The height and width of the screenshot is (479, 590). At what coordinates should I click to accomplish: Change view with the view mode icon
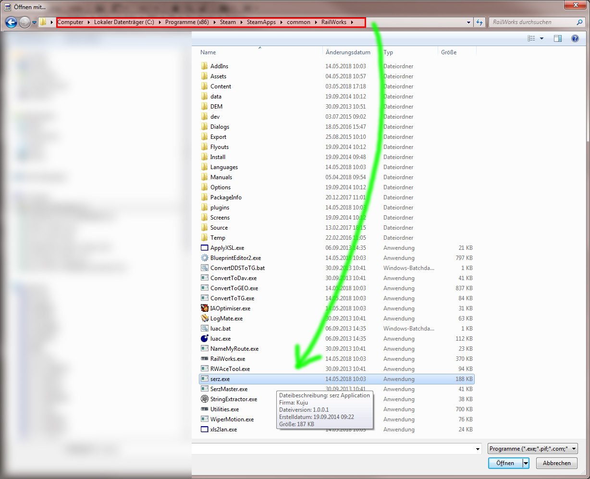[531, 38]
